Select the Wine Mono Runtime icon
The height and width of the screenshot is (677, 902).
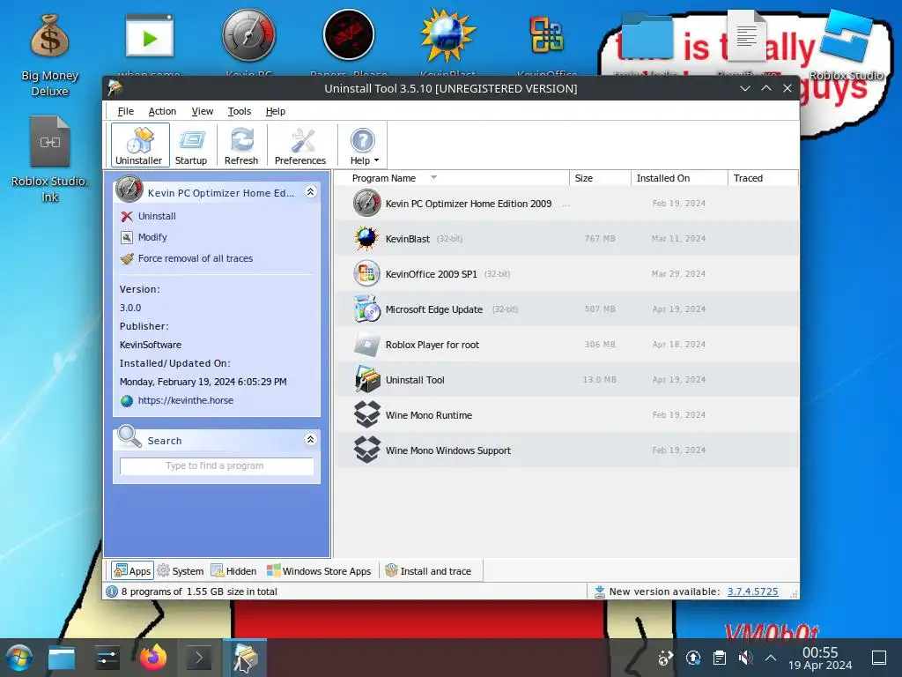(366, 414)
